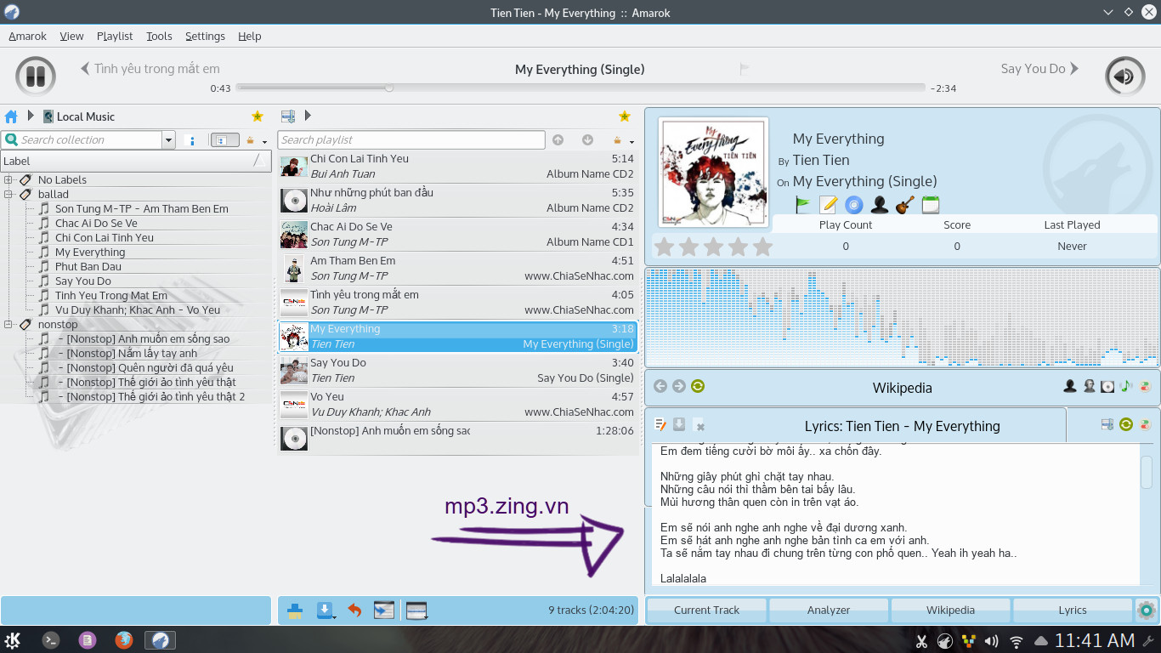The image size is (1161, 653).
Task: Toggle merged collection view button
Action: point(225,140)
